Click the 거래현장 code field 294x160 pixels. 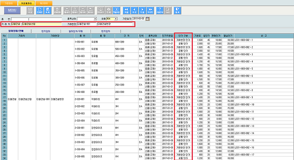pyautogui.click(x=87, y=24)
